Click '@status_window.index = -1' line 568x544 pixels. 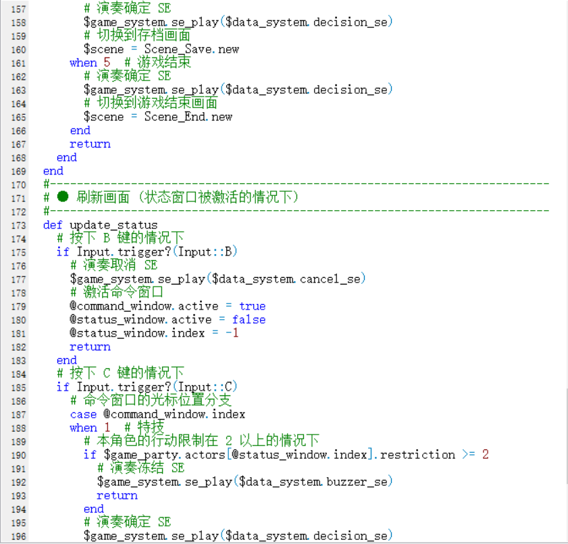[154, 333]
